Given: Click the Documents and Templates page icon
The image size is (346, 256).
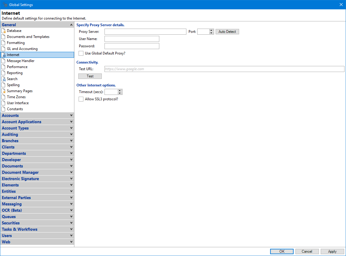Looking at the screenshot, I should coord(3,37).
